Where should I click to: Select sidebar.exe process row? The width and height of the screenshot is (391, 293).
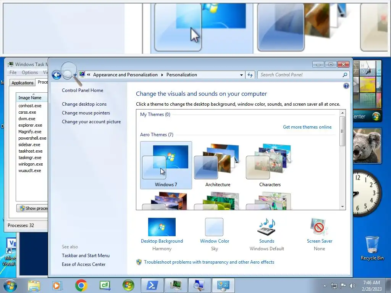tap(29, 145)
